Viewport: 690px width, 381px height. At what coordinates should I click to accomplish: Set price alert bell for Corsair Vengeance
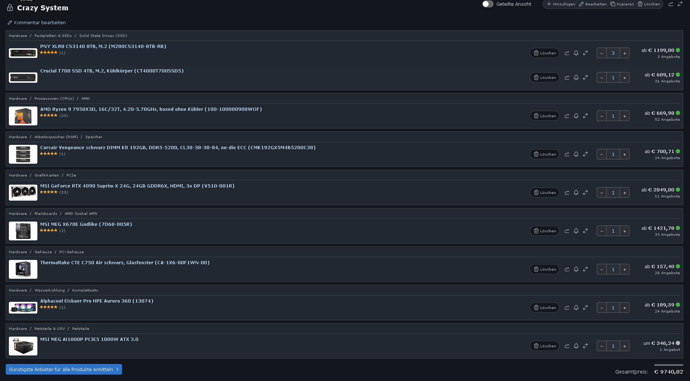576,154
